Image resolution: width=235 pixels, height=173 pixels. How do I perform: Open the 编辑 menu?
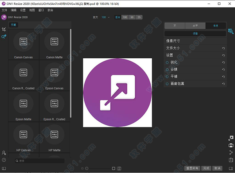(13, 10)
